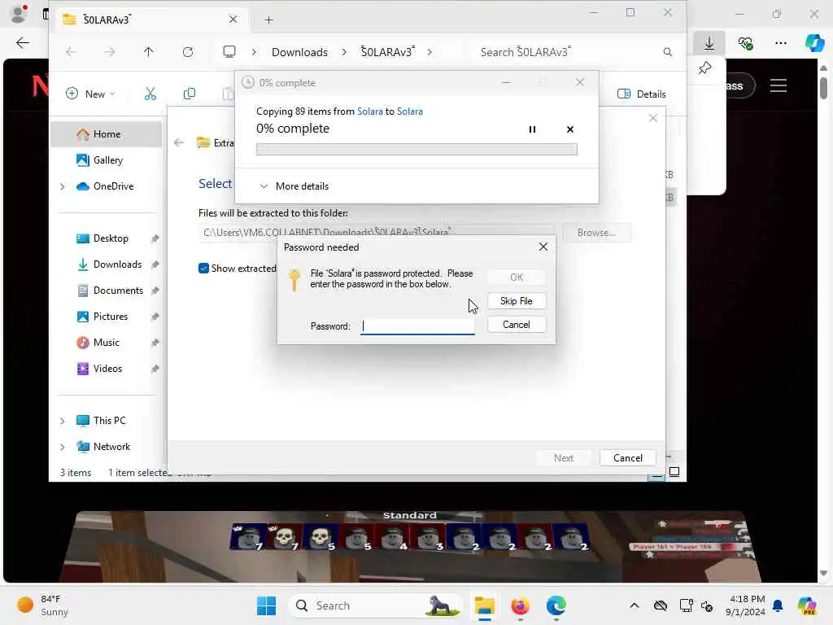
Task: Click the search magnifier in Explorer
Action: [667, 52]
